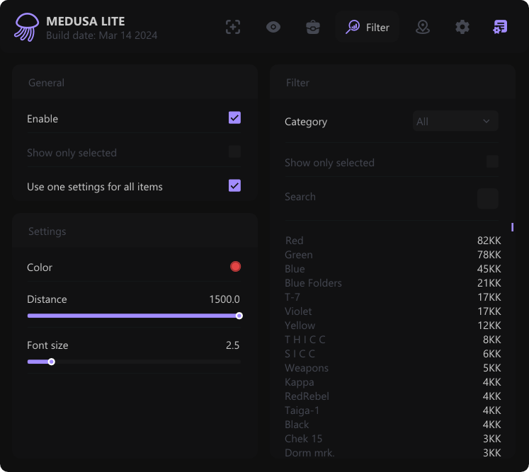Viewport: 529px width, 472px height.
Task: Uncheck Use one settings for all items
Action: pyautogui.click(x=234, y=186)
